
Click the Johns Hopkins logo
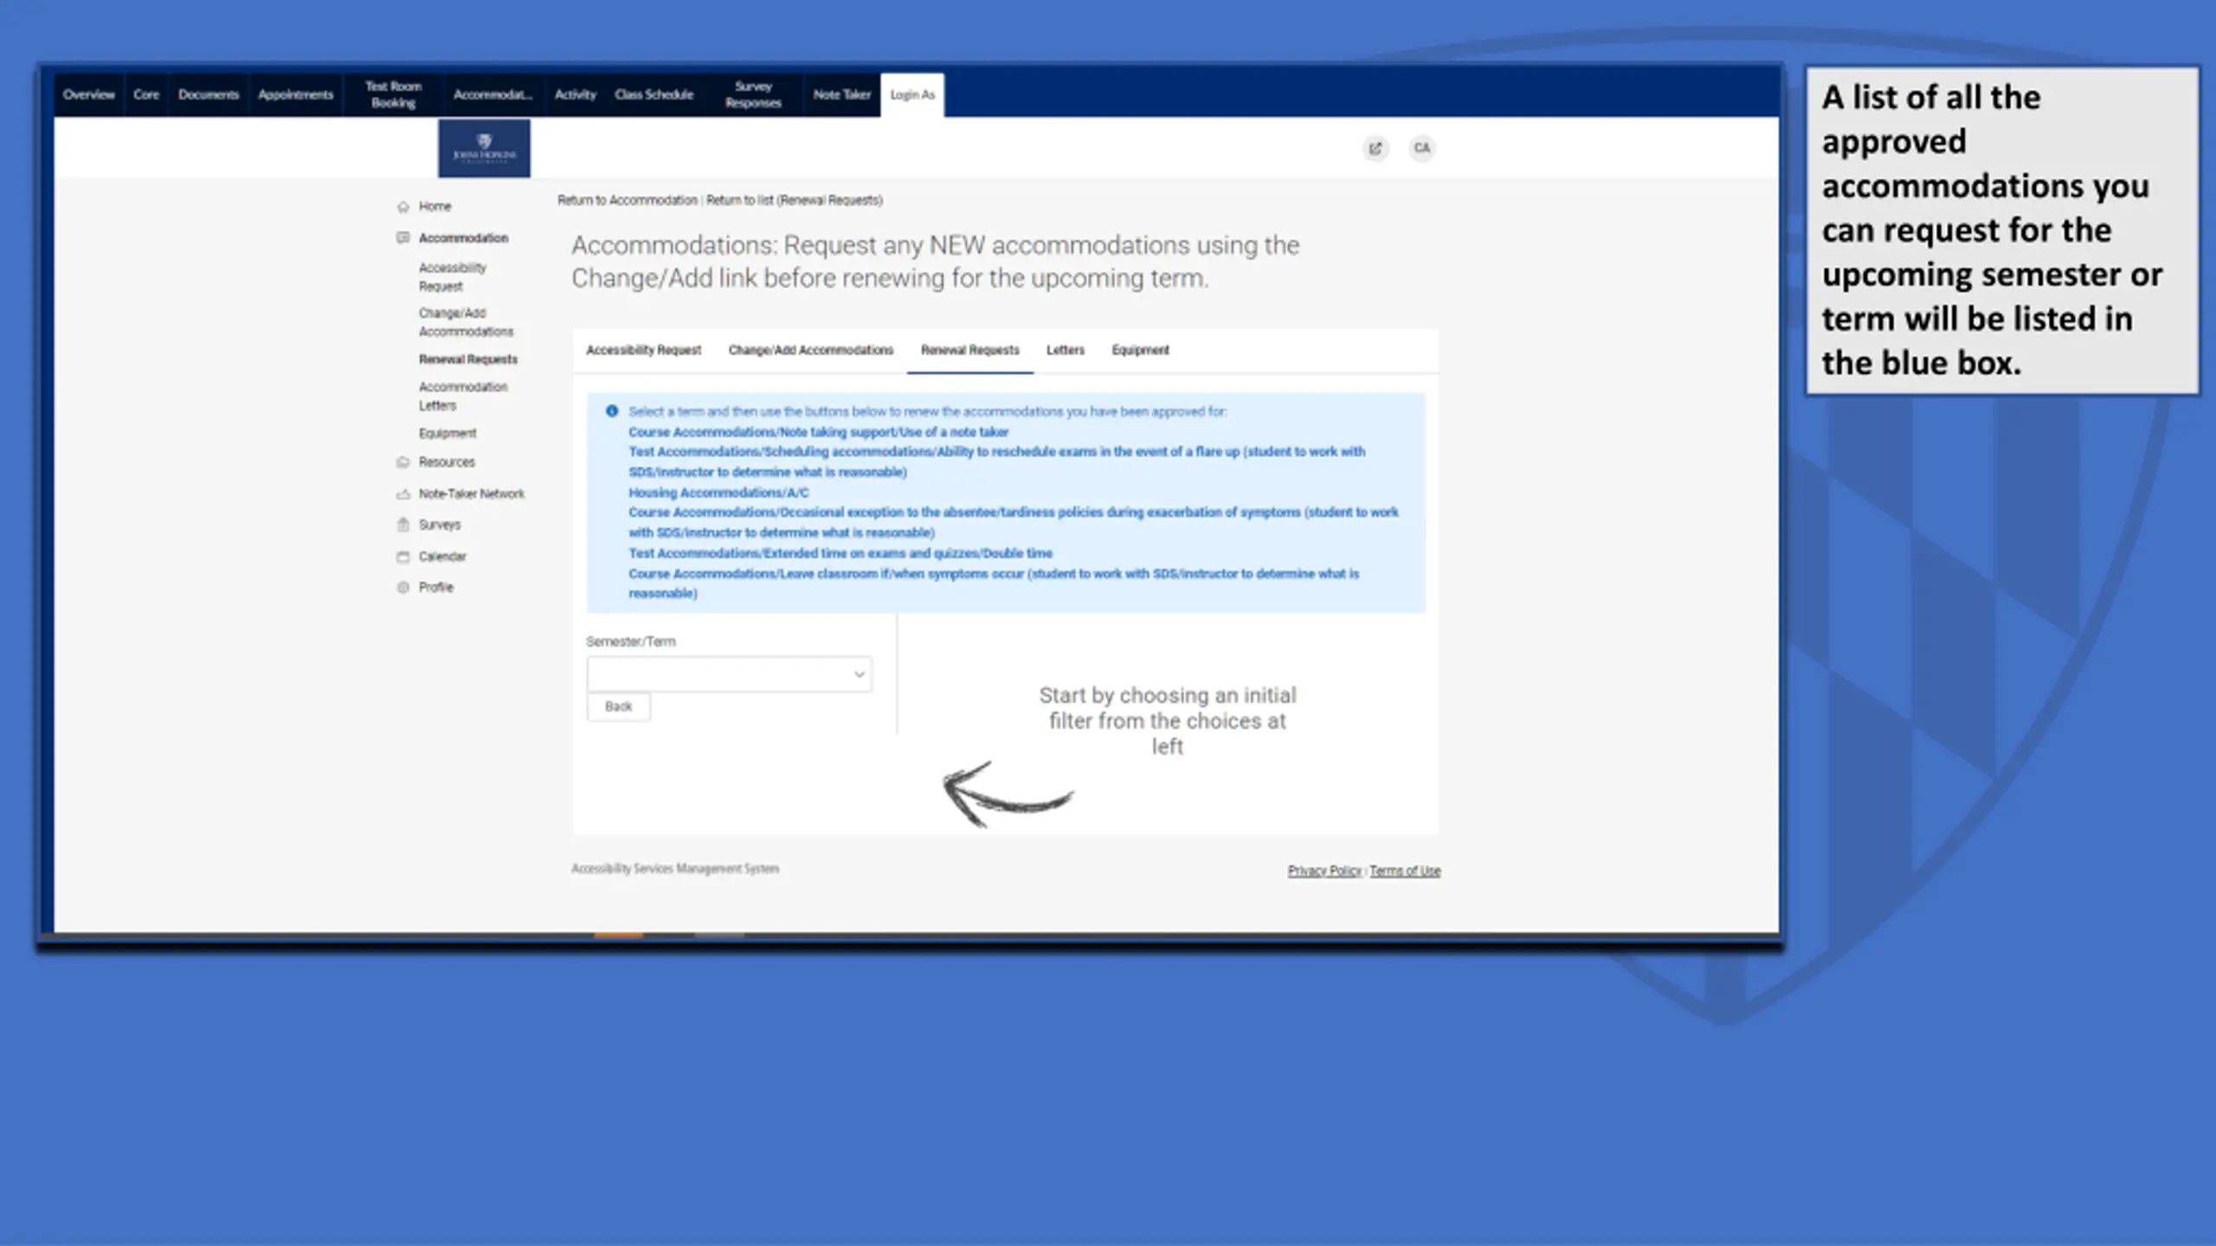coord(484,148)
